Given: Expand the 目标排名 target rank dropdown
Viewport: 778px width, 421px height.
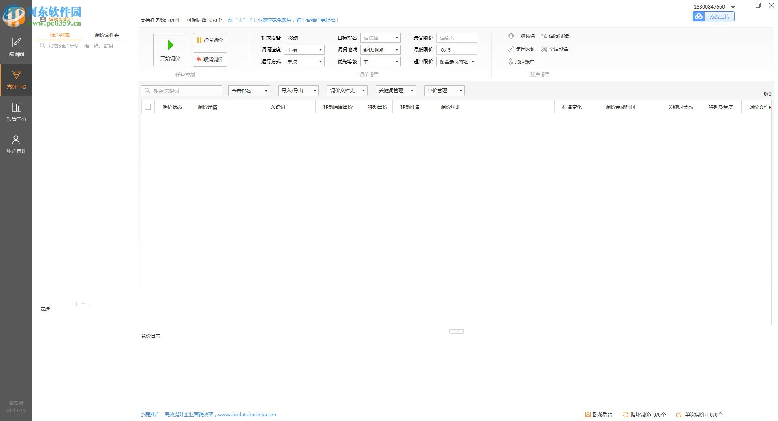Looking at the screenshot, I should point(380,38).
